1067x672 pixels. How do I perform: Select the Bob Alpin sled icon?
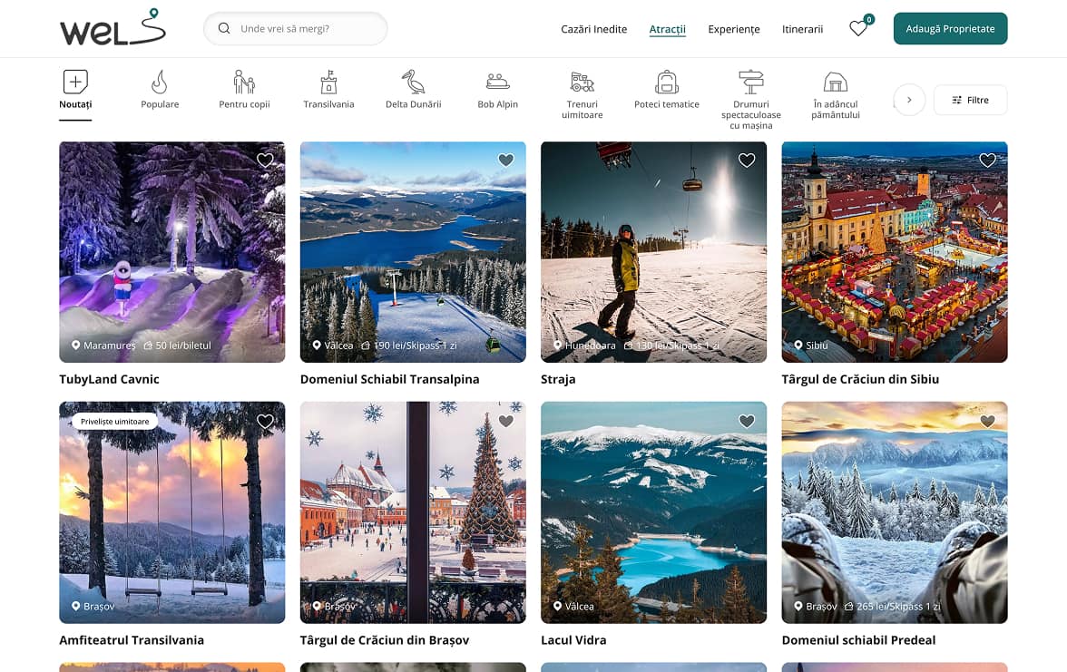pos(497,83)
